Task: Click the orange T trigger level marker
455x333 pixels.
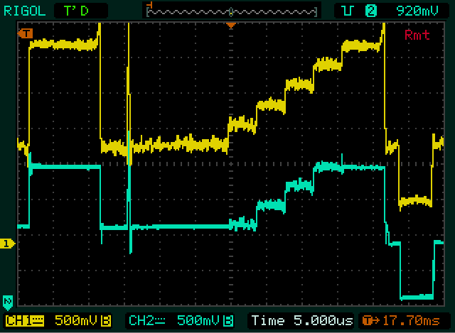Action: point(27,33)
